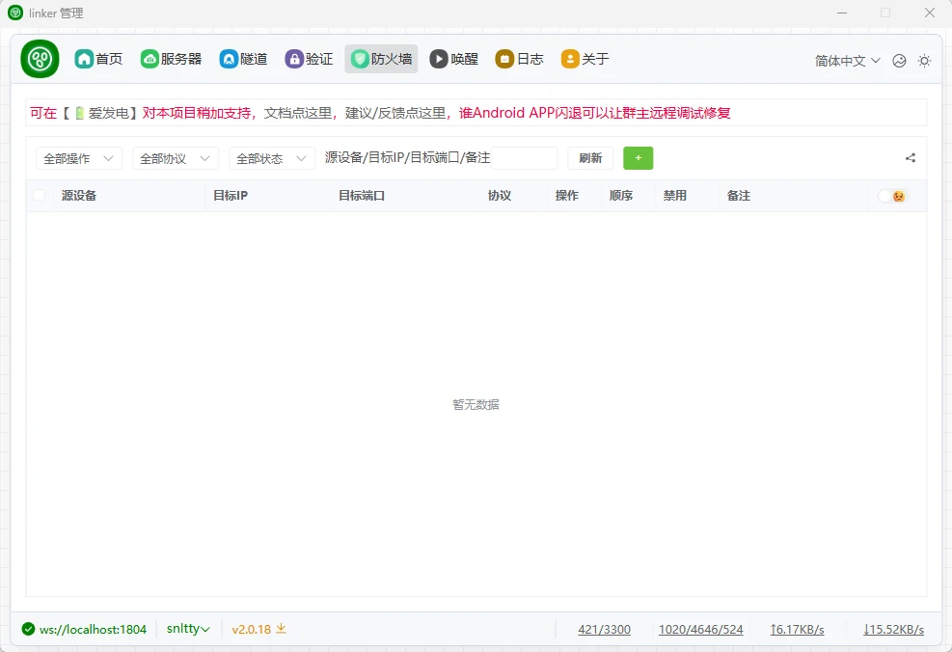This screenshot has width=952, height=652.
Task: Expand the 全部操作 action filter dropdown
Action: click(79, 158)
